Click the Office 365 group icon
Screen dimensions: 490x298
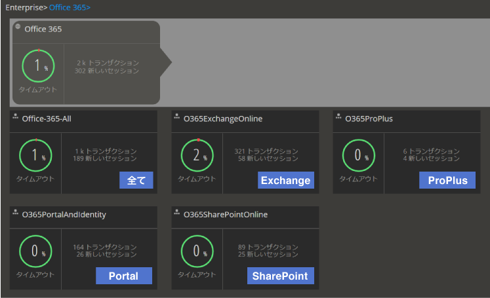click(18, 27)
